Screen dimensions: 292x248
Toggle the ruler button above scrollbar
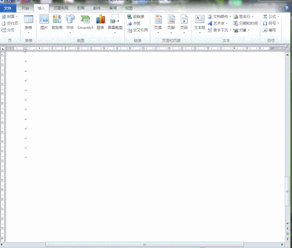point(287,49)
